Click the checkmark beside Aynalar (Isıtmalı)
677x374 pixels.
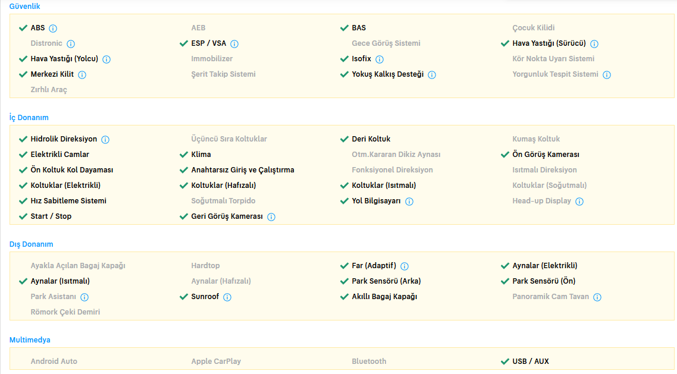(23, 282)
